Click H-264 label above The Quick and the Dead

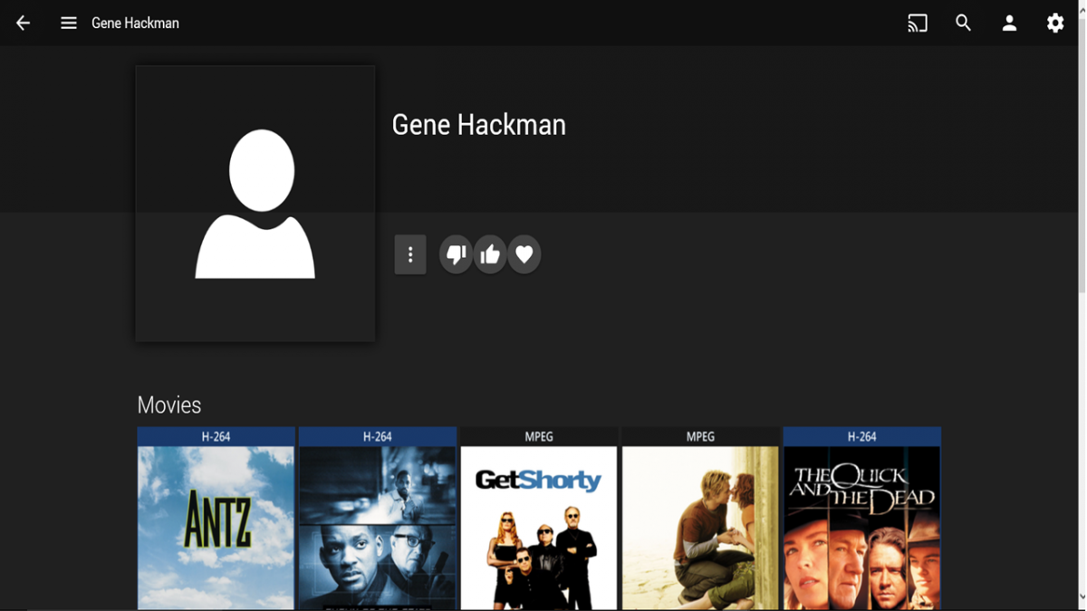pyautogui.click(x=861, y=436)
